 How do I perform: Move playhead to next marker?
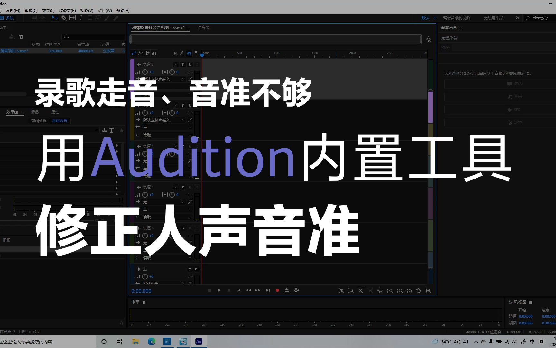tap(268, 290)
